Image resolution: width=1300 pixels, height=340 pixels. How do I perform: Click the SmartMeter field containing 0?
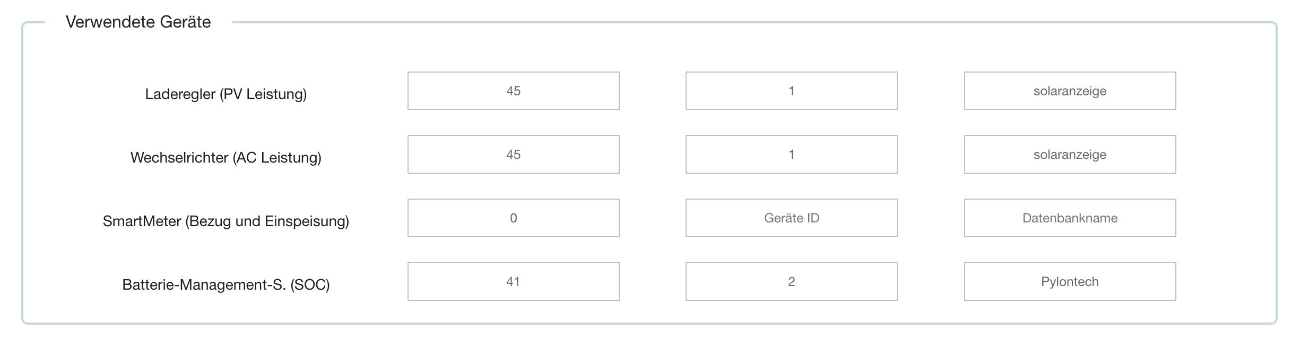pyautogui.click(x=513, y=218)
